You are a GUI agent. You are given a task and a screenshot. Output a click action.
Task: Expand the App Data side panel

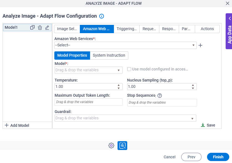click(229, 31)
